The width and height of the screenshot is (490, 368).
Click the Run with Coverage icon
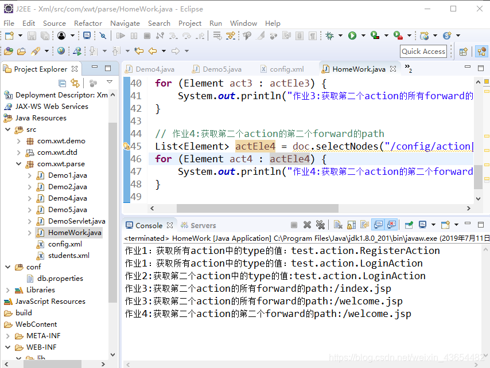[x=375, y=36]
